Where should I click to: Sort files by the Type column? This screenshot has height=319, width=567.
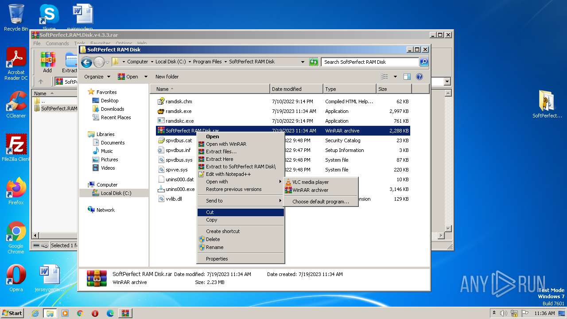point(350,89)
